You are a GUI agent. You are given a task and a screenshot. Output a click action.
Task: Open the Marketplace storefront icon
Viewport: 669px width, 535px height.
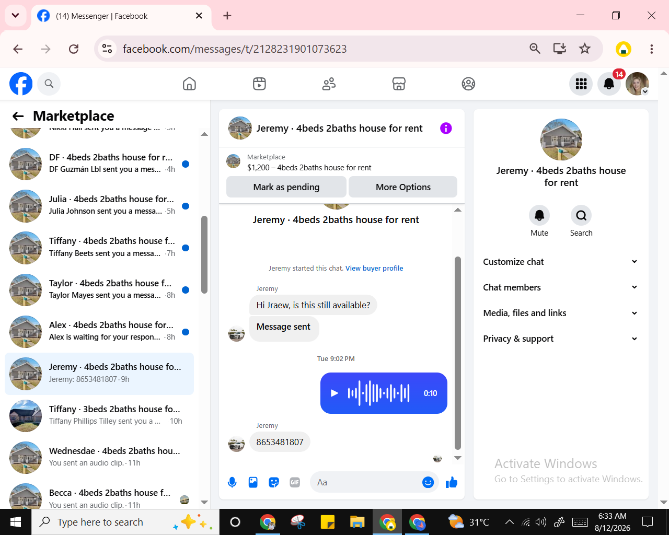coord(399,84)
